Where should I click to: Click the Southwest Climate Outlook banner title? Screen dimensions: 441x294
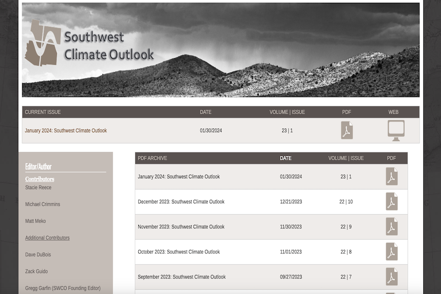coord(109,46)
